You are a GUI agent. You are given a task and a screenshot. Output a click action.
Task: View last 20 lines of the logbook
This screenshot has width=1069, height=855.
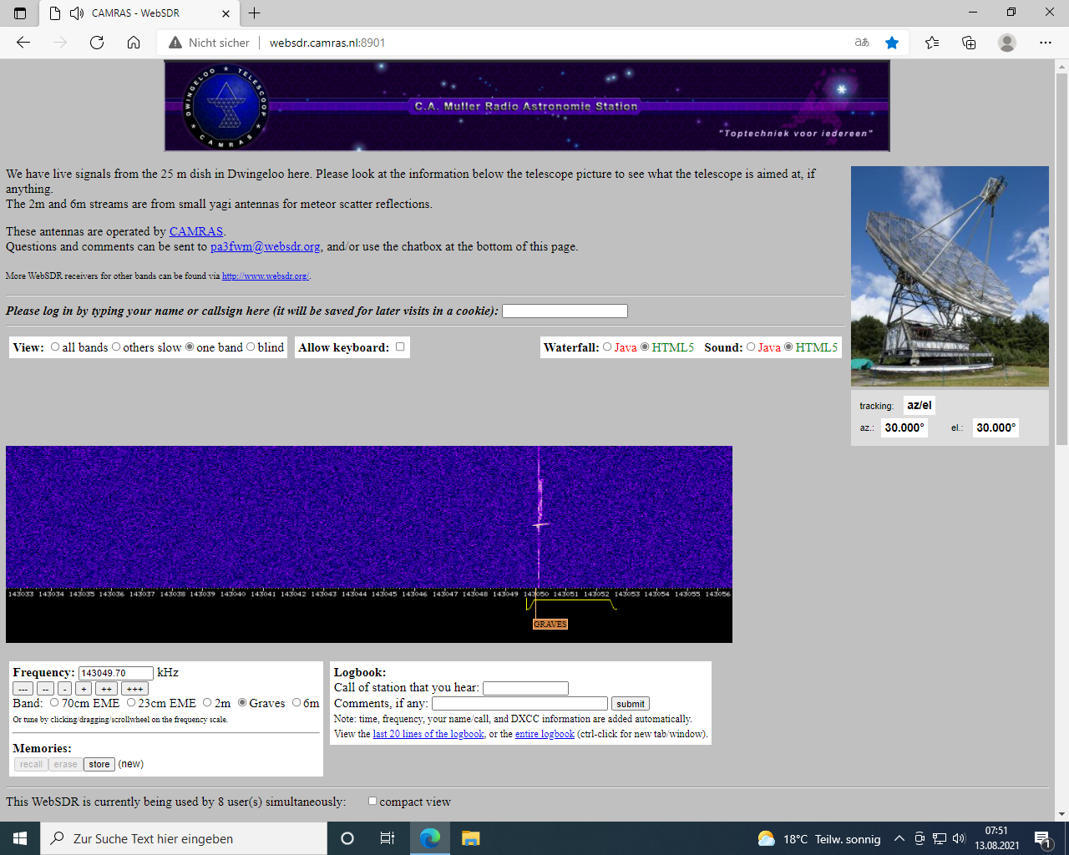[x=428, y=734]
